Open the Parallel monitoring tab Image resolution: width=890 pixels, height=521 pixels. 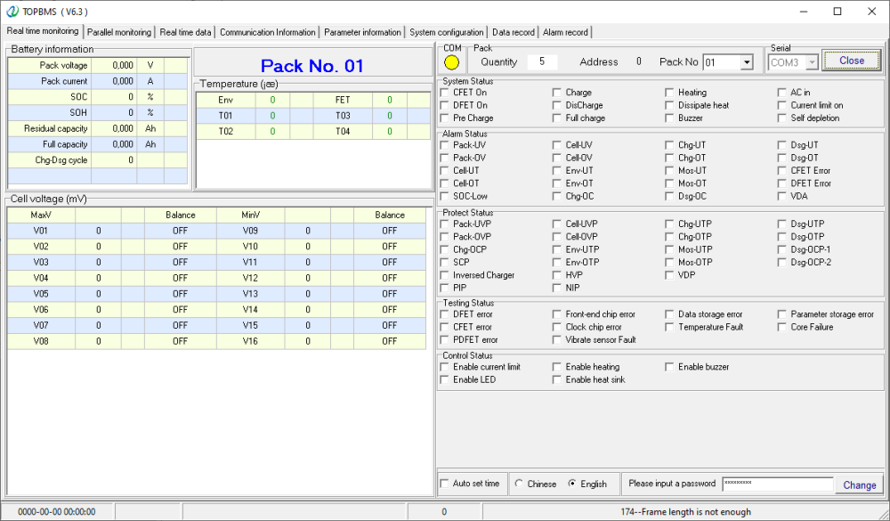[x=119, y=32]
